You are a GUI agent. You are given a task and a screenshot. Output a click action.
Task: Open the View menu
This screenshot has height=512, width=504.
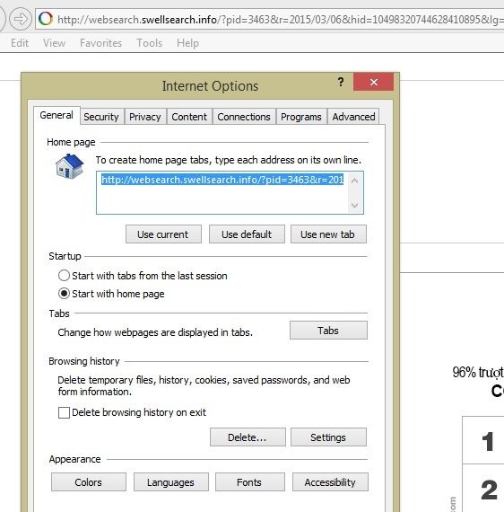[54, 43]
